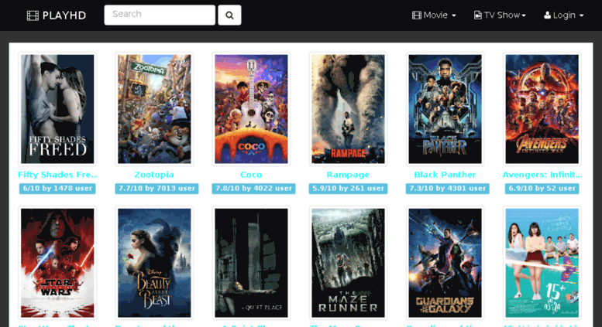Open the Avengers Infinity War poster
Image resolution: width=602 pixels, height=327 pixels.
pyautogui.click(x=542, y=109)
